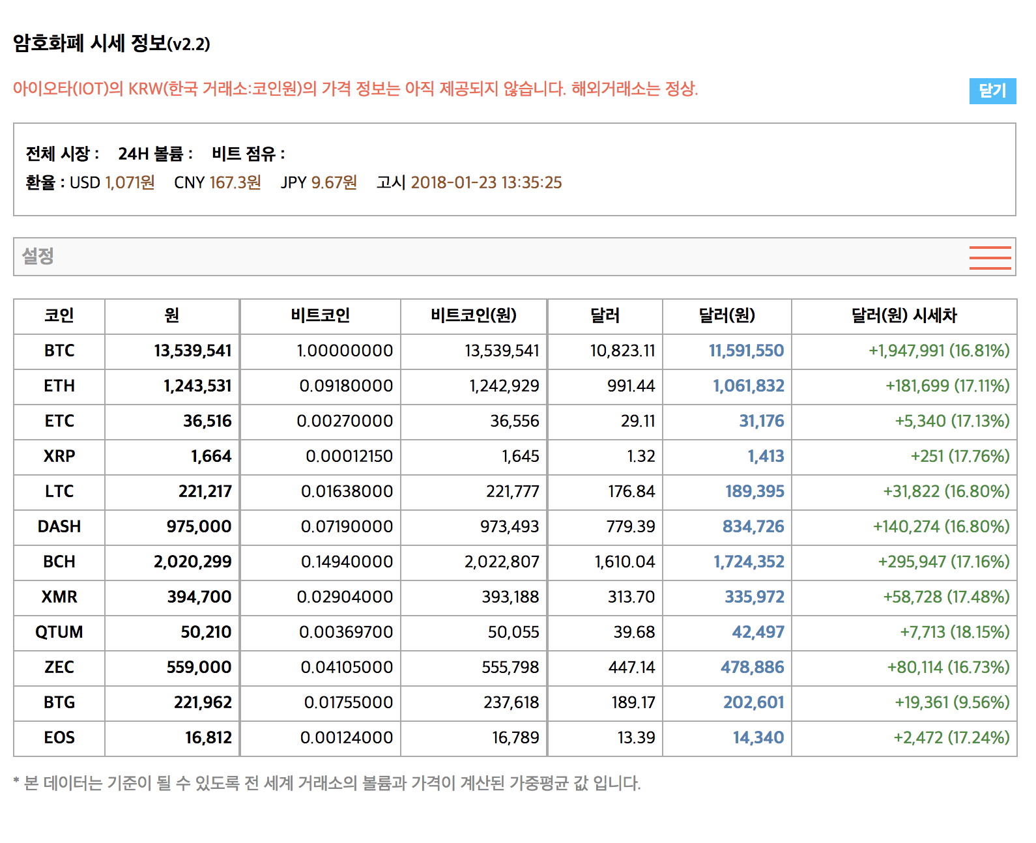The image size is (1036, 843).
Task: Click BCH won price 2,020,299
Action: [193, 562]
